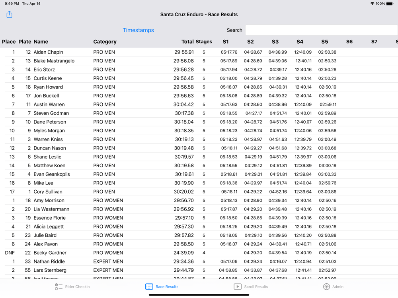
Task: Select rider Shane Leslie
Action: [x=47, y=157]
